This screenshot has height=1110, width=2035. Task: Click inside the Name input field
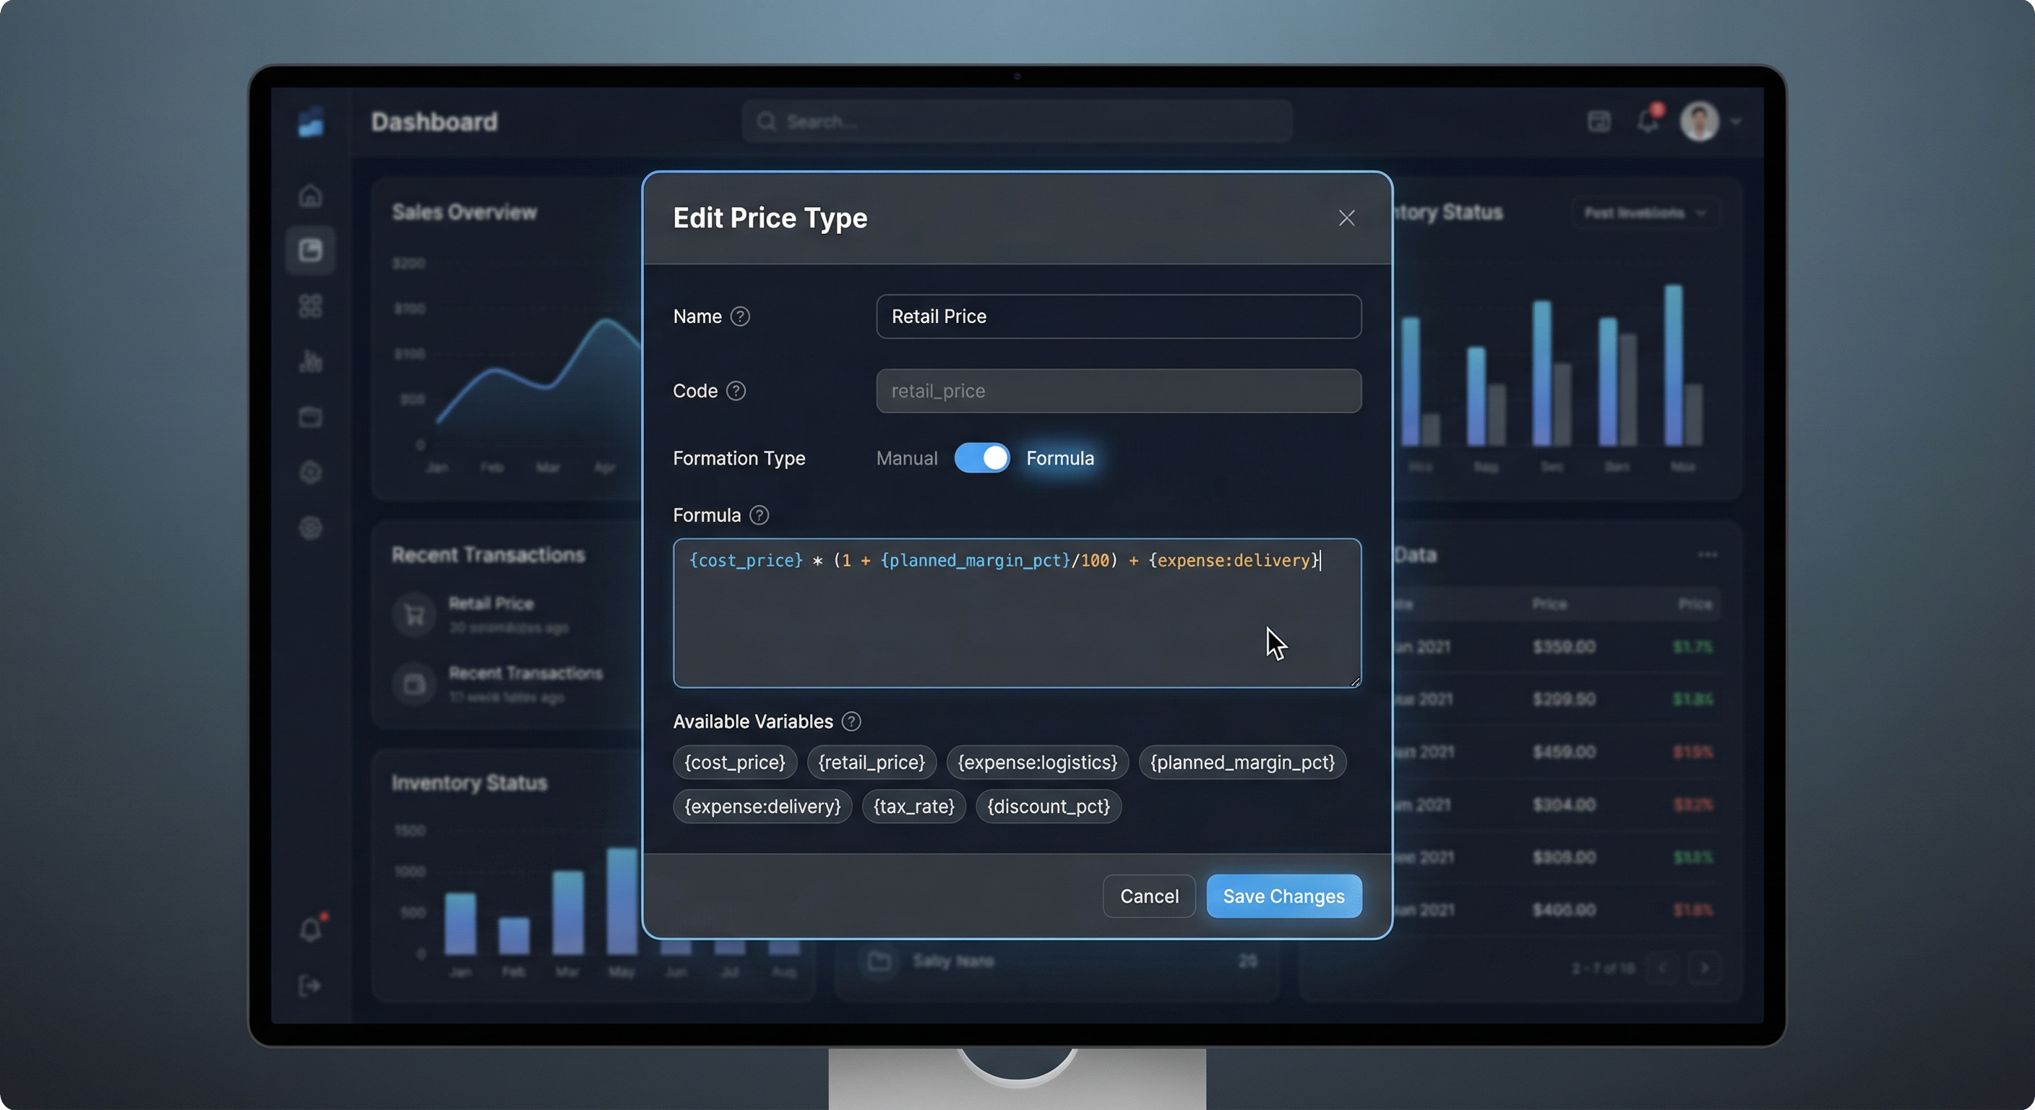[1118, 317]
